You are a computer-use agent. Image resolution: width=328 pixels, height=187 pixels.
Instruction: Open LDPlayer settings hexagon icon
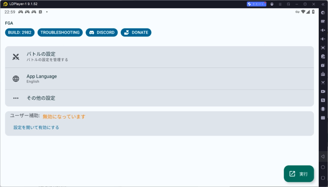pos(323,12)
